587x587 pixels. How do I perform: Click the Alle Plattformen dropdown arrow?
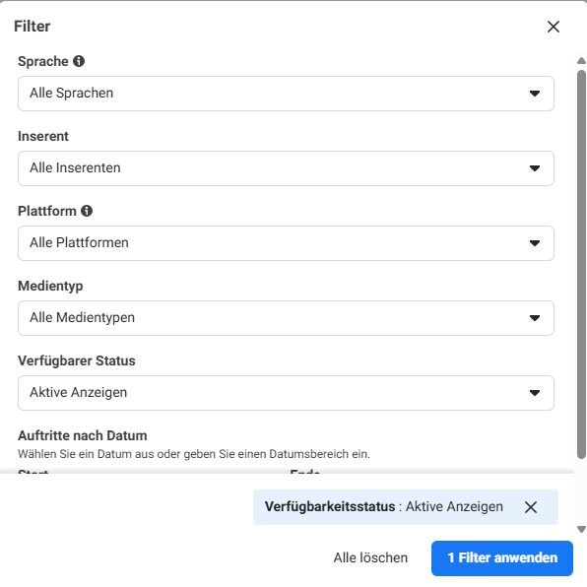pos(535,243)
